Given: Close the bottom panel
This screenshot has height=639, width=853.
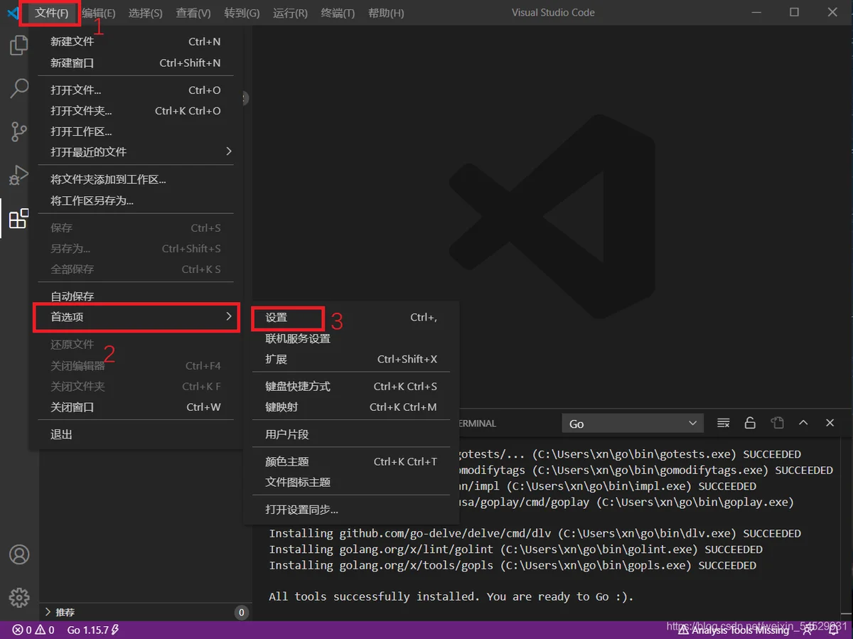Looking at the screenshot, I should (x=830, y=423).
